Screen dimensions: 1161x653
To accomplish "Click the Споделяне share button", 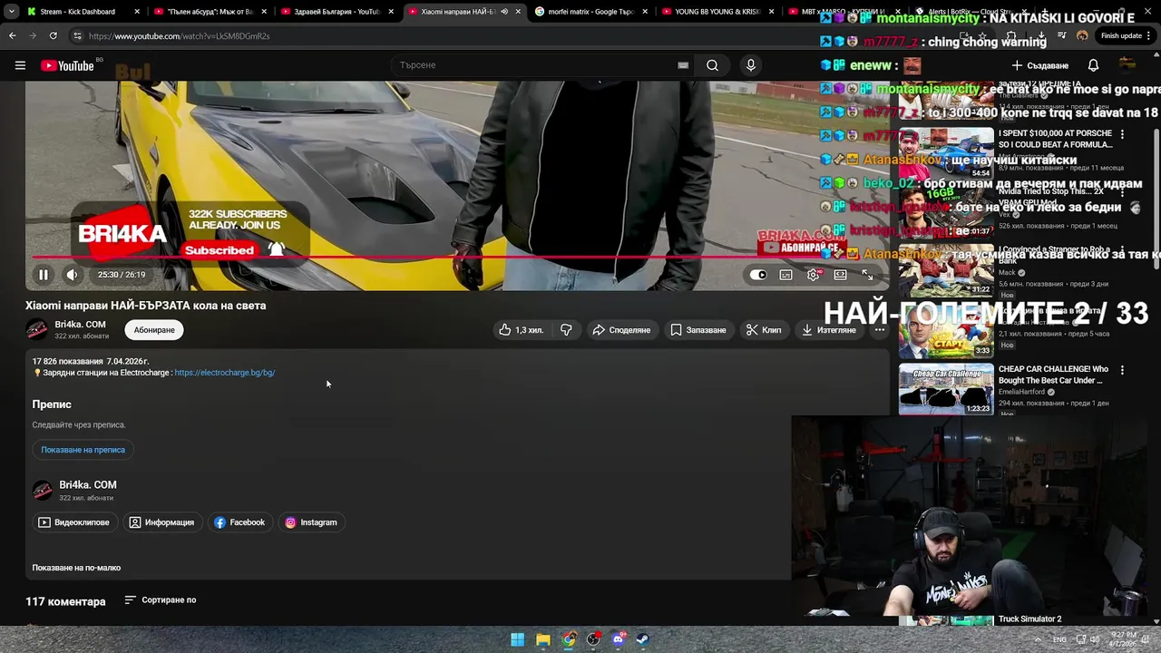I will (621, 330).
